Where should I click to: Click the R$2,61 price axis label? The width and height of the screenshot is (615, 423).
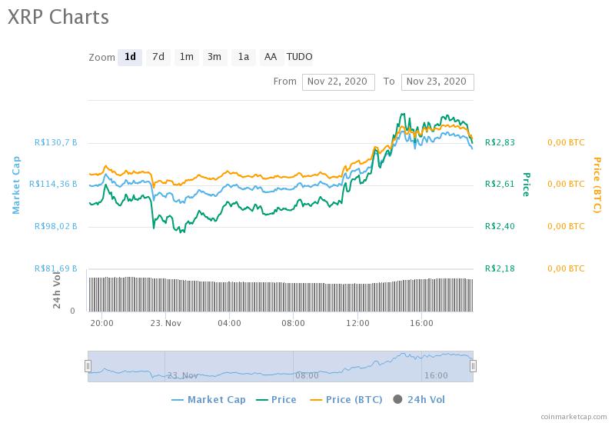[x=500, y=184]
